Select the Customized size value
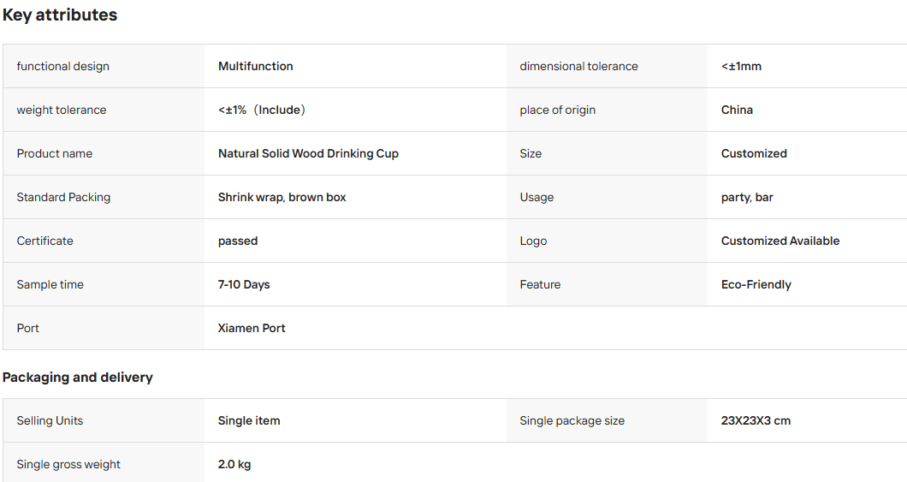Viewport: 907px width, 482px height. [754, 153]
